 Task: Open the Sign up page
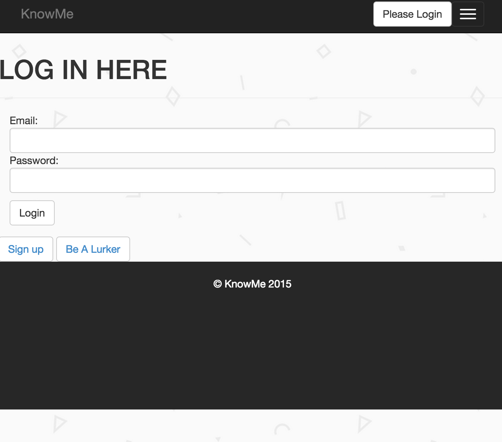click(26, 249)
